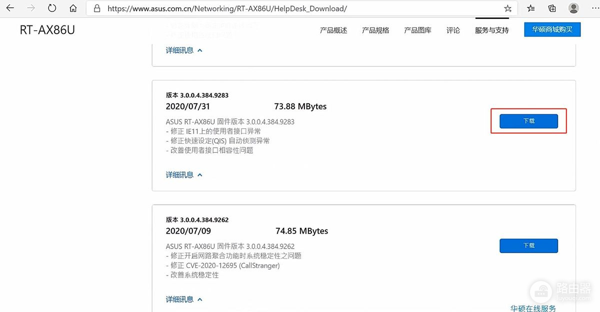Click ASUS RT-AX86U 固件版本 3.0.0.4.384.9283 text
The height and width of the screenshot is (312, 600).
[230, 122]
